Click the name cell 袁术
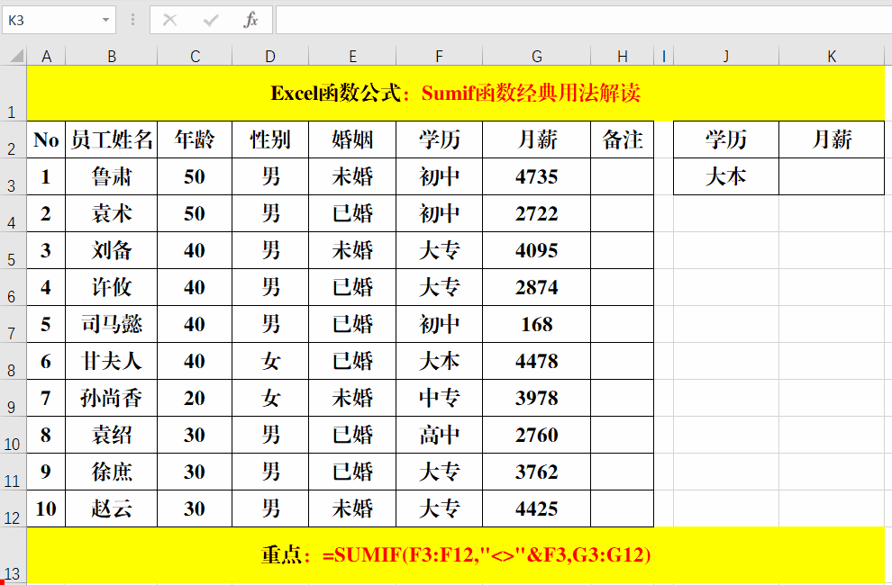Image resolution: width=892 pixels, height=585 pixels. click(x=112, y=213)
